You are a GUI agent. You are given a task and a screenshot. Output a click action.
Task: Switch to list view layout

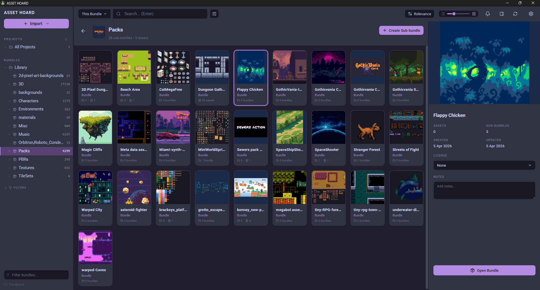pos(442,13)
